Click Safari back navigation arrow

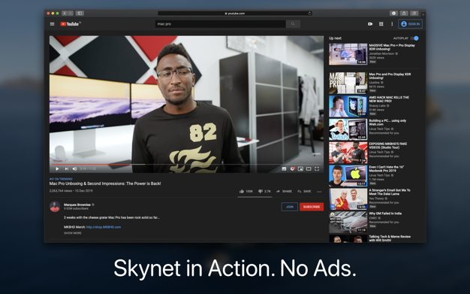[x=65, y=14]
